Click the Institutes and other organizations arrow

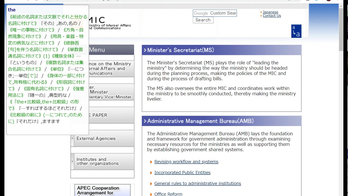pos(72,161)
